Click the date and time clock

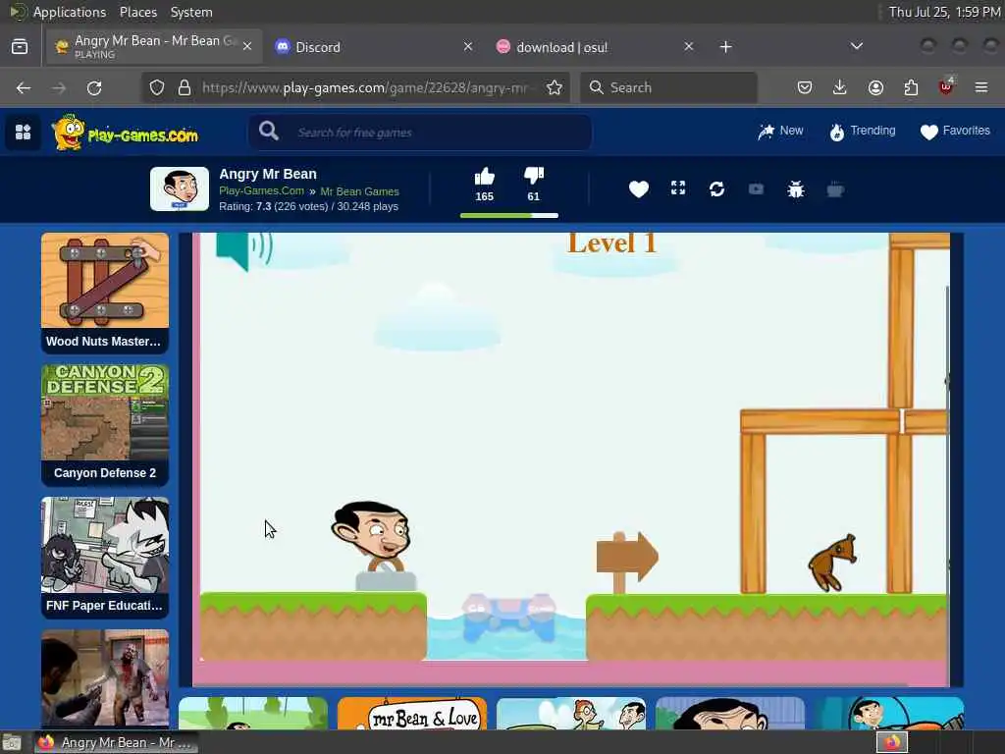click(x=945, y=12)
